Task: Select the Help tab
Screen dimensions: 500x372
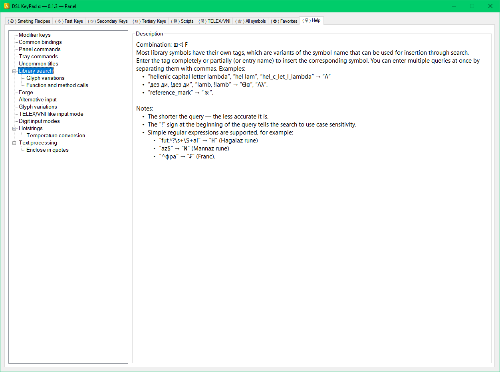Action: coord(312,20)
